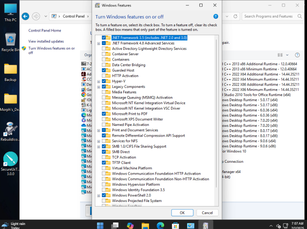Enable Active Directory Lightweight Directory Services

click(104, 49)
